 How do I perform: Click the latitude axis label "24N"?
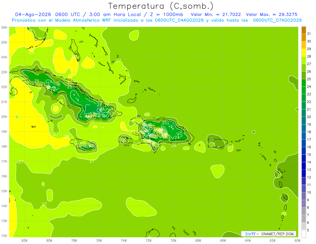tap(4, 57)
